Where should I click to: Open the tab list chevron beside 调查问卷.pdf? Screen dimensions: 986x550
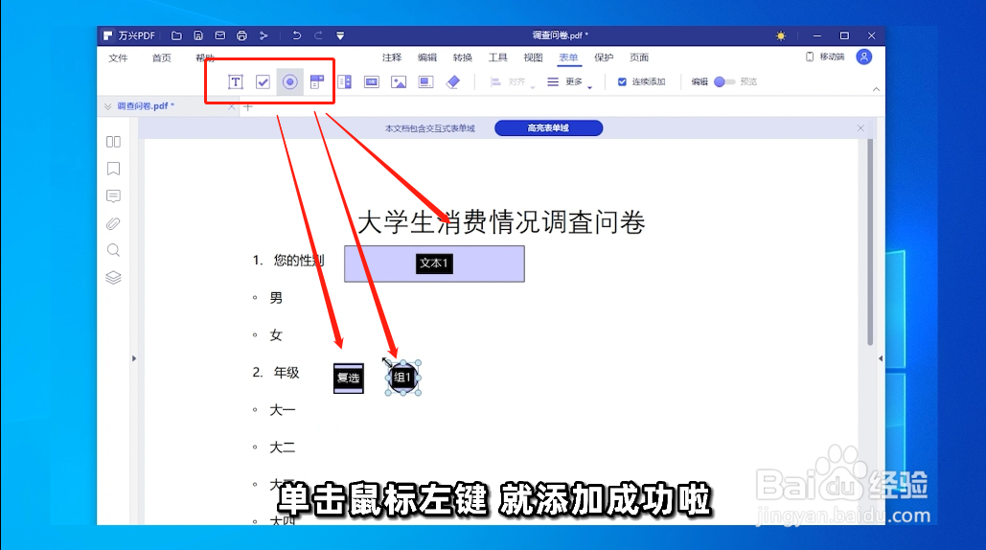coord(107,107)
